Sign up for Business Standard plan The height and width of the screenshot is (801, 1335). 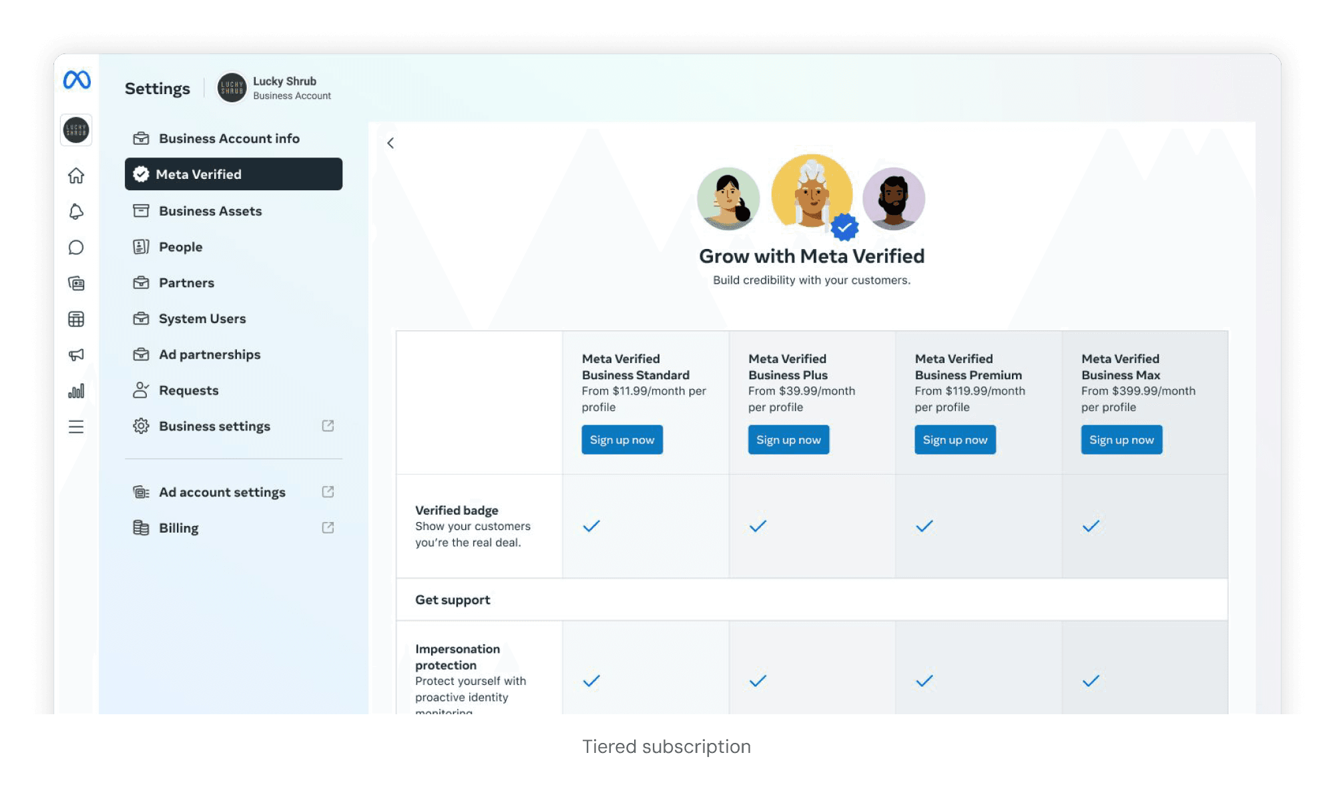[x=621, y=440]
